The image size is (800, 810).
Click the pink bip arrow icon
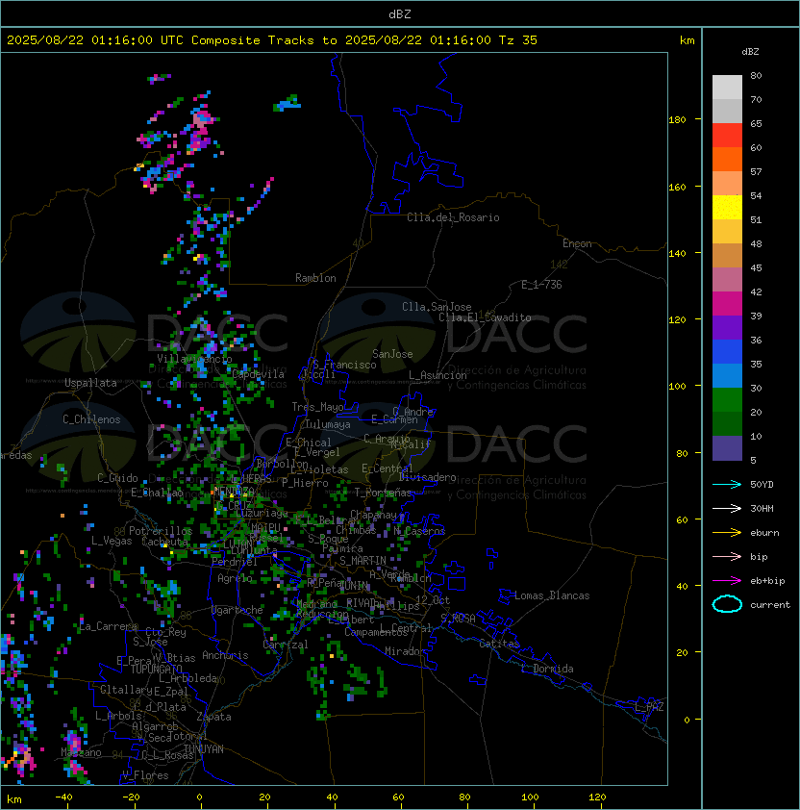click(x=727, y=557)
